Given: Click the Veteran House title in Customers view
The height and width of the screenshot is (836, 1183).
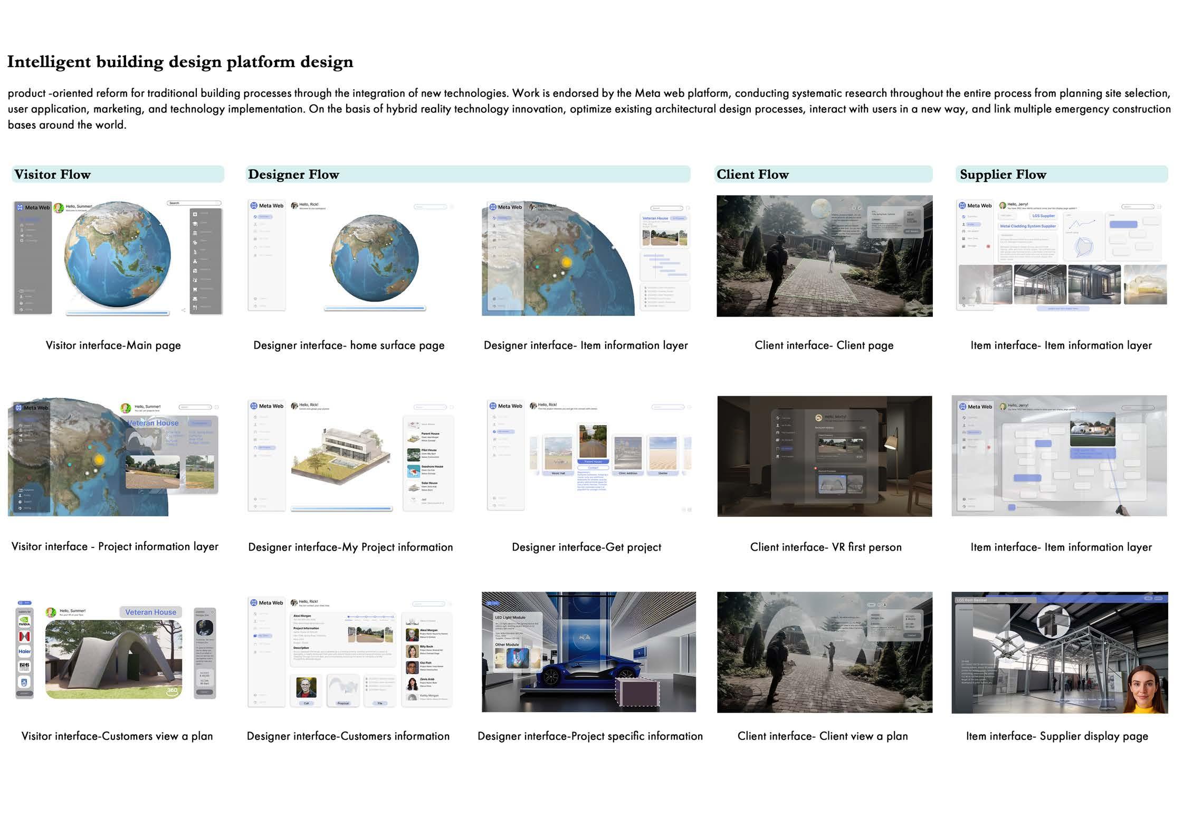Looking at the screenshot, I should 151,612.
